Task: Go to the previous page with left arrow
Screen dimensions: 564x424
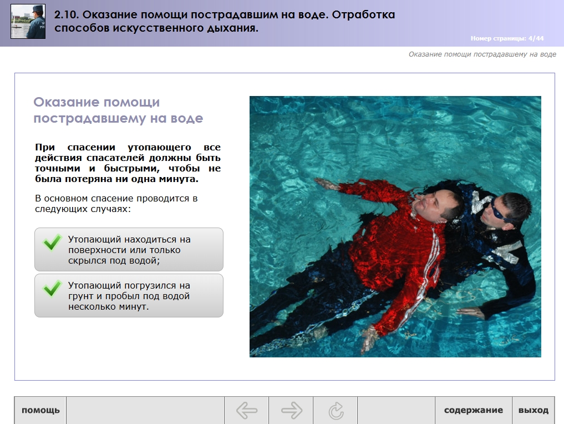Action: coord(246,410)
